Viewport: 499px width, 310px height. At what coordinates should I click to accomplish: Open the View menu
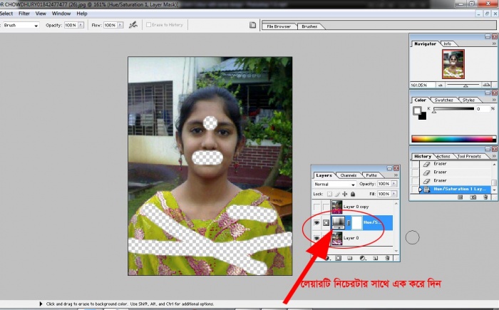coord(41,14)
